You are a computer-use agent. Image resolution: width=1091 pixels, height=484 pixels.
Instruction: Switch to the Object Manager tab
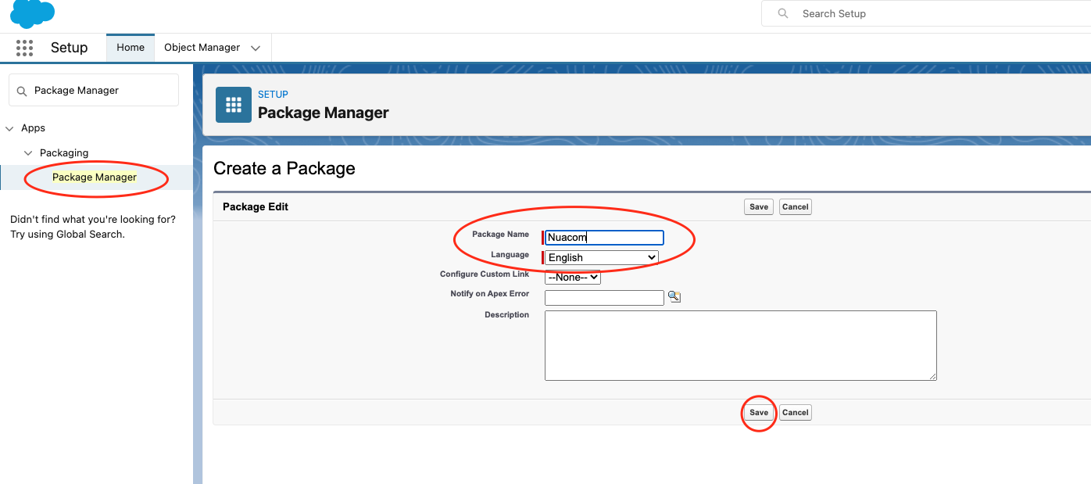(202, 48)
